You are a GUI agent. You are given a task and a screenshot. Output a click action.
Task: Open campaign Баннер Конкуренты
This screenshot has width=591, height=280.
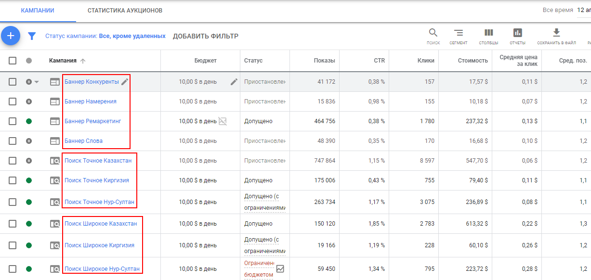pyautogui.click(x=92, y=82)
